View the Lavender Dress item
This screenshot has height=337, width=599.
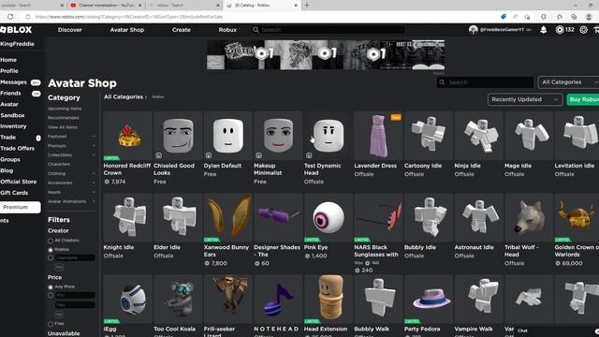(x=378, y=136)
